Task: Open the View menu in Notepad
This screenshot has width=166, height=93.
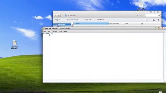Action: 60,31
